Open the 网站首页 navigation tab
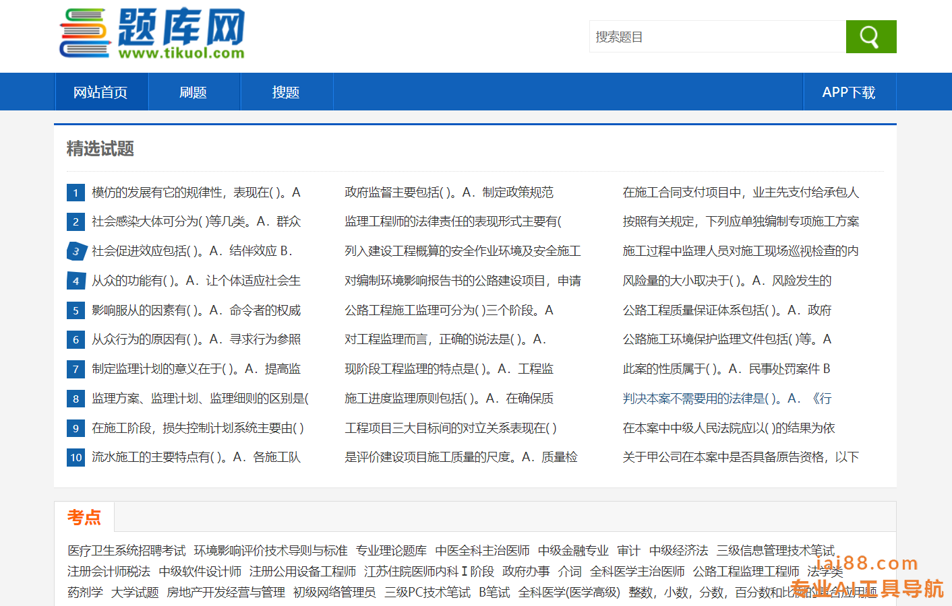The image size is (952, 606). tap(100, 92)
